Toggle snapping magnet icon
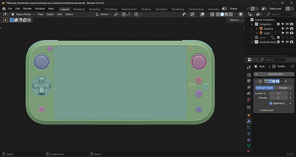Image resolution: width=296 pixels, height=157 pixels. pos(123,14)
